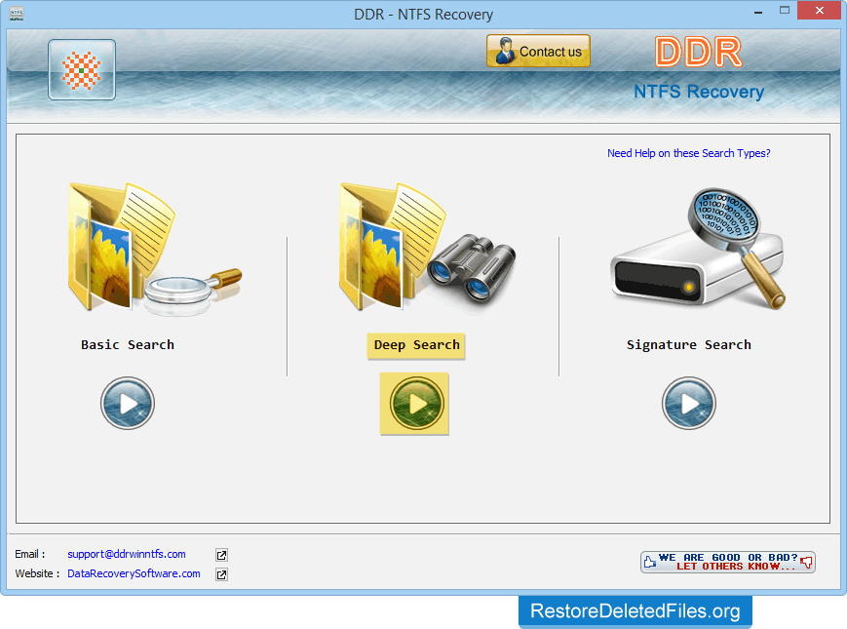Start Basic Search with its play button

pos(128,403)
